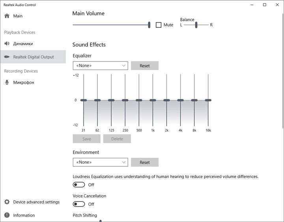Click the microphone icon beside Микрофон
The image size is (284, 222).
(x=7, y=82)
